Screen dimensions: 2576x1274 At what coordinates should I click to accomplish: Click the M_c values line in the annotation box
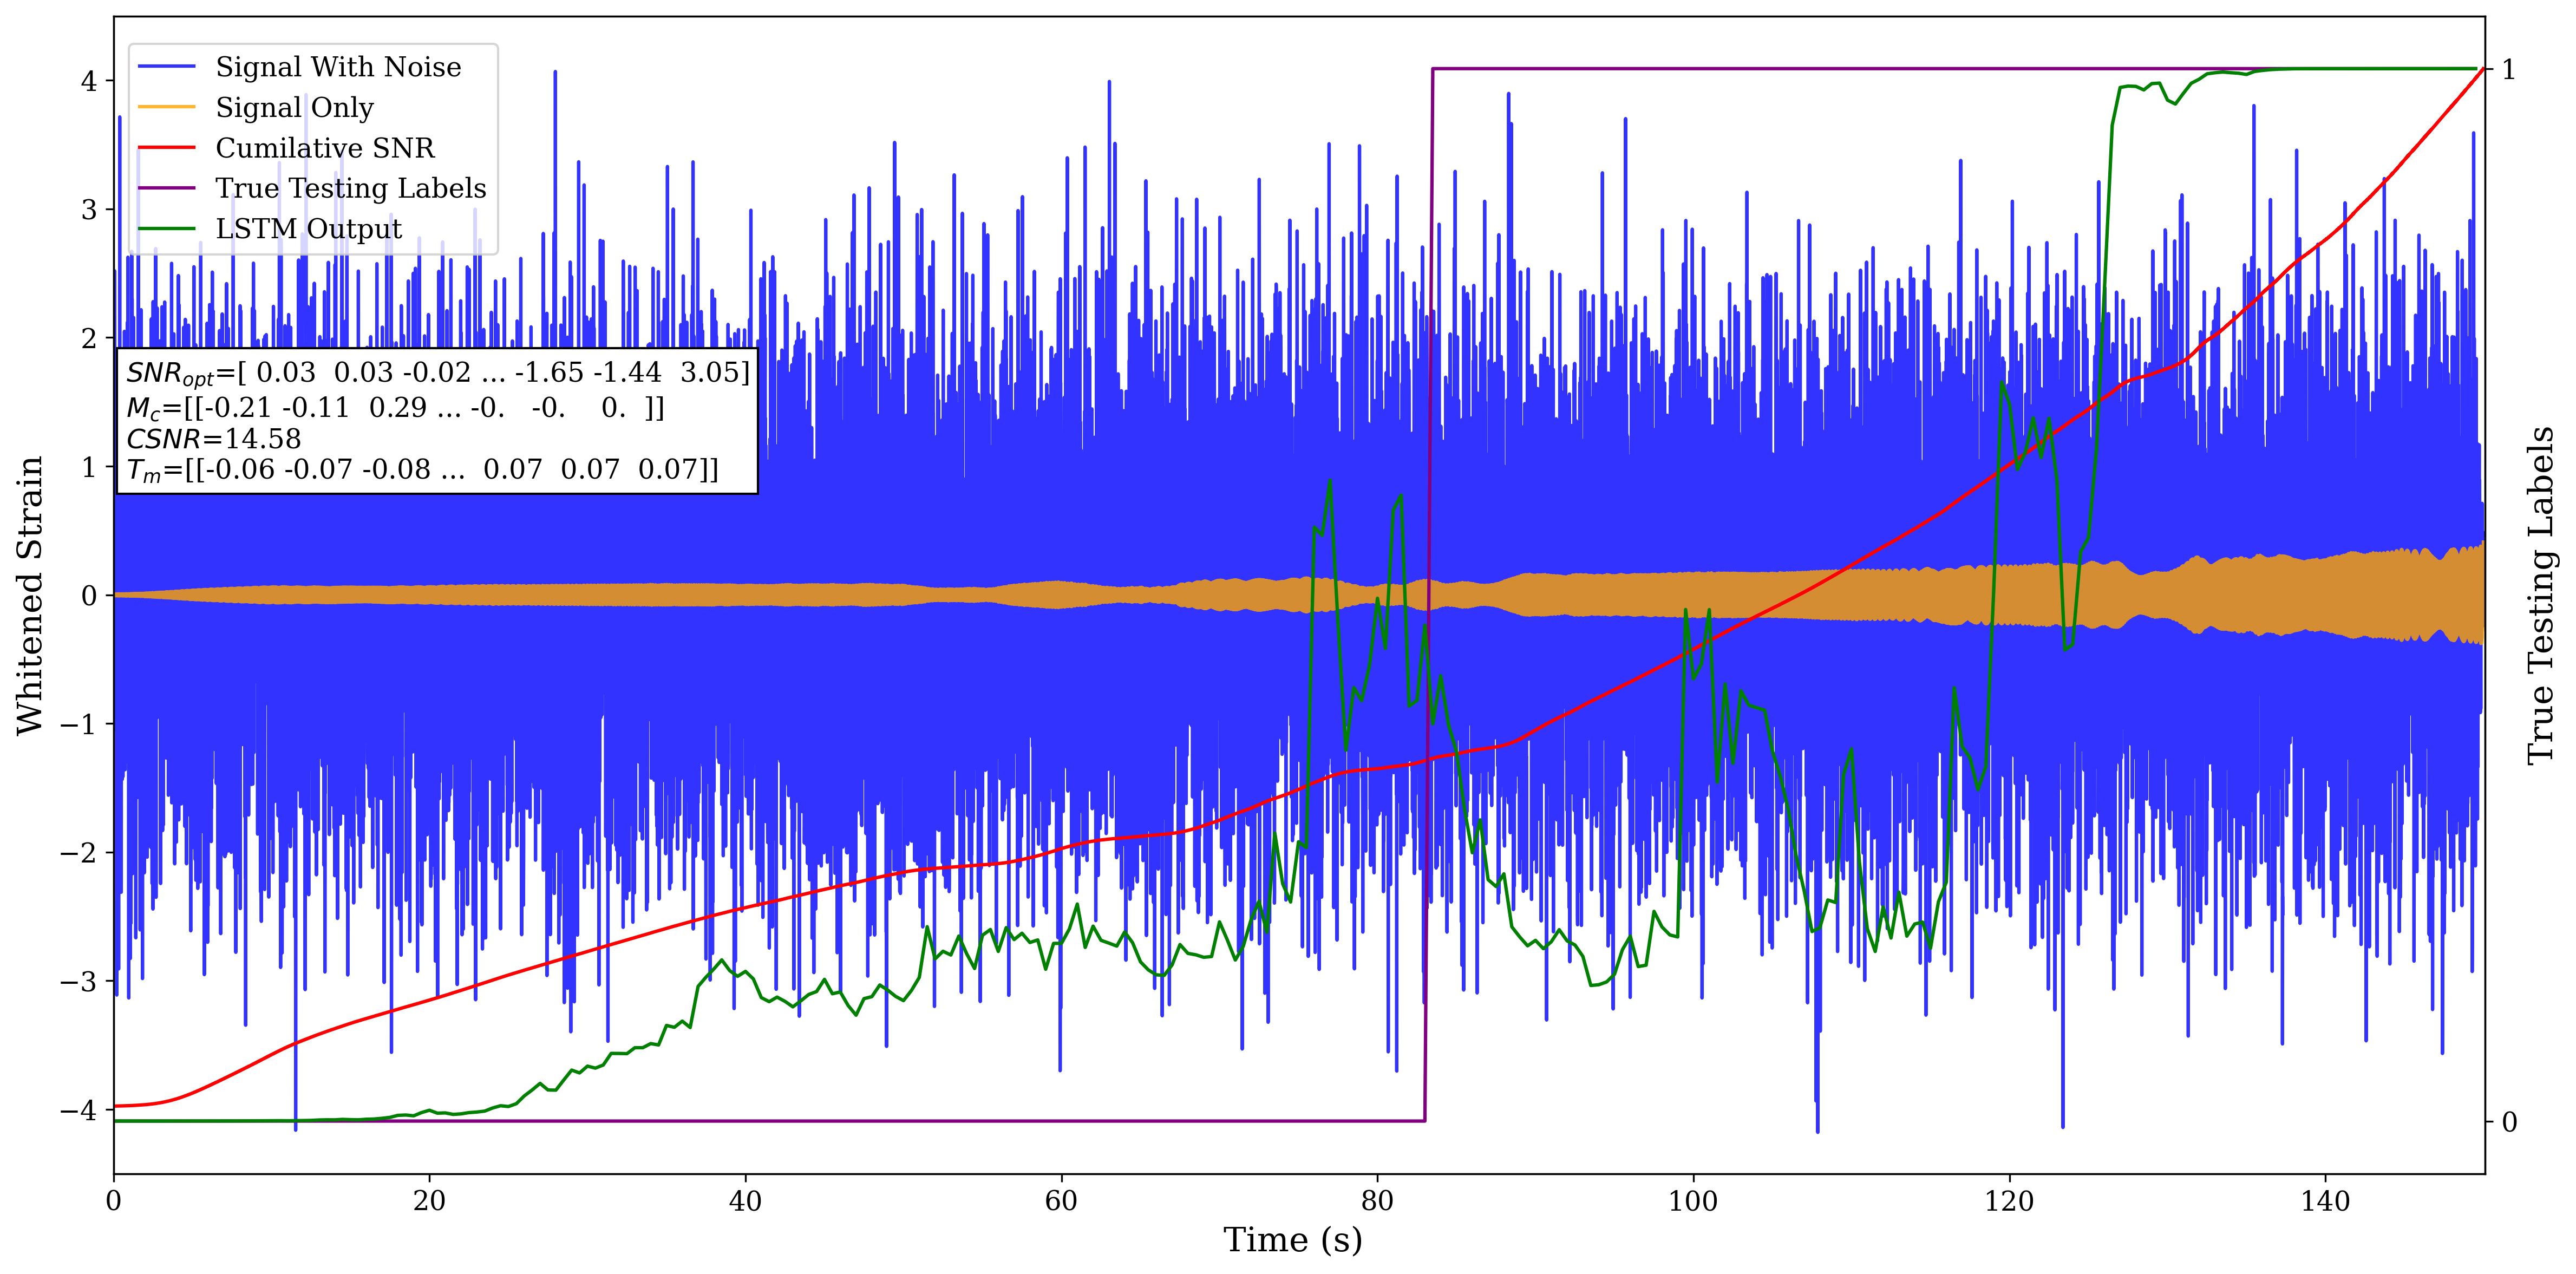[x=395, y=408]
